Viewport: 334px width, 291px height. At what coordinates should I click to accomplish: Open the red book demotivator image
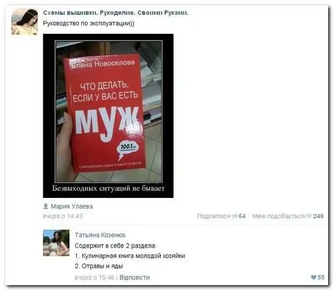point(108,116)
